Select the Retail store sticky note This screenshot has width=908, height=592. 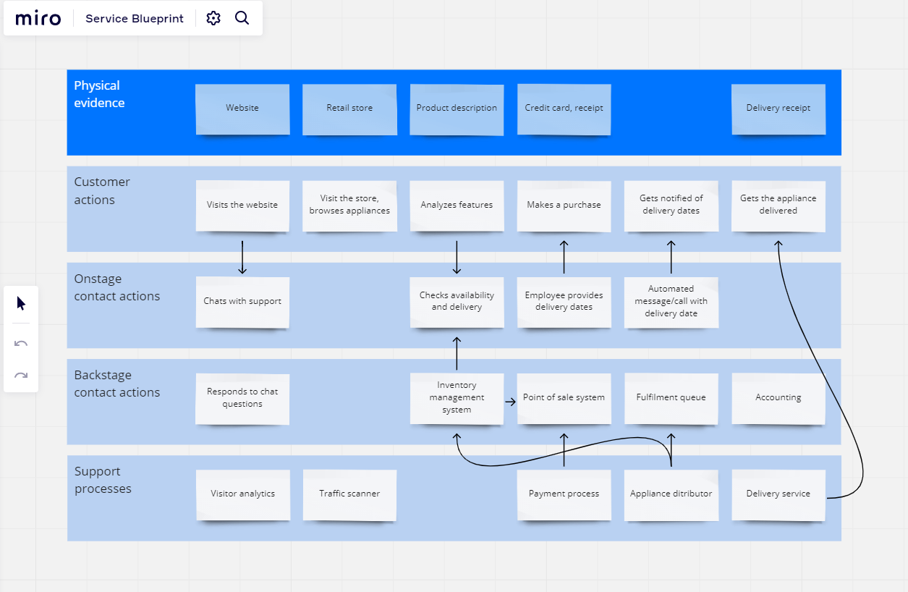pos(349,109)
